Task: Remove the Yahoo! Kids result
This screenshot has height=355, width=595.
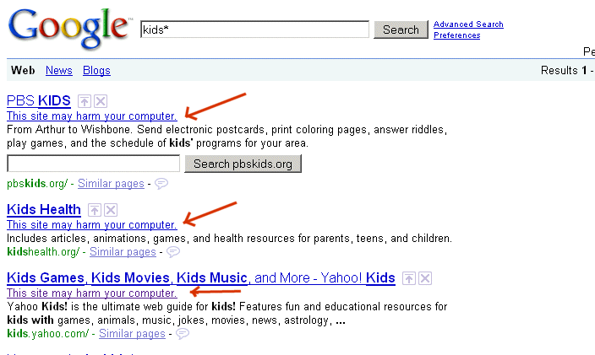Action: point(425,278)
